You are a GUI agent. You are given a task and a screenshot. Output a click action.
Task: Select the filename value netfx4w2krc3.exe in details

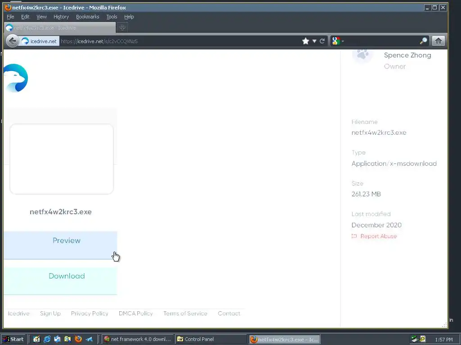click(x=379, y=133)
